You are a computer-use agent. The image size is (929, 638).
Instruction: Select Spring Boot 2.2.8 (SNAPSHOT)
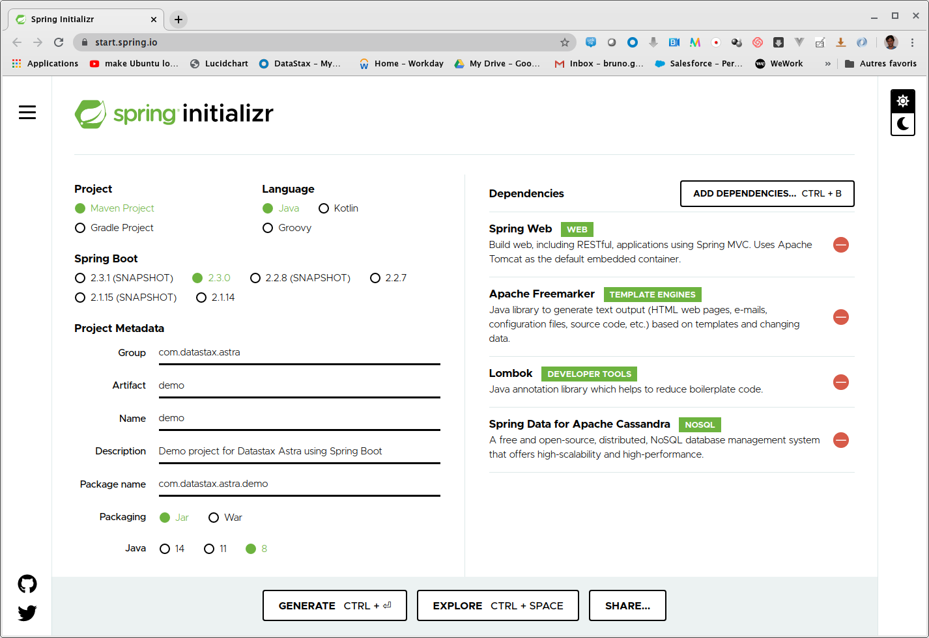click(x=300, y=278)
